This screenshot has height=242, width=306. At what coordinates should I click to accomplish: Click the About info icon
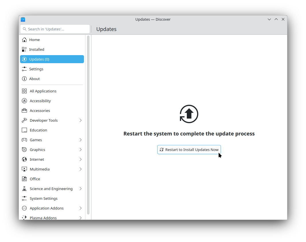24,79
